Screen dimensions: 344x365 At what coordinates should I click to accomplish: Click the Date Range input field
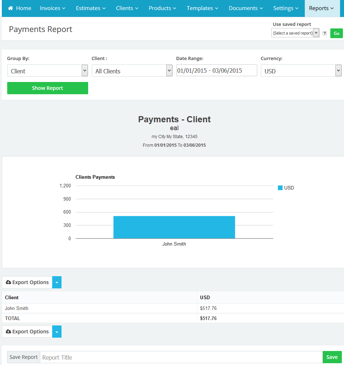click(217, 70)
